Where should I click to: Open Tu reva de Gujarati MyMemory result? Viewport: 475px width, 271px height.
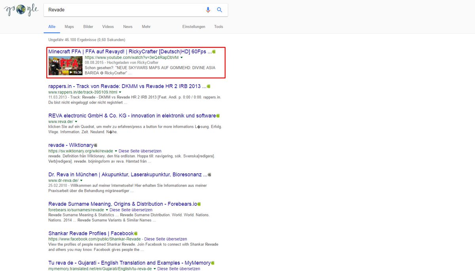(x=129, y=263)
